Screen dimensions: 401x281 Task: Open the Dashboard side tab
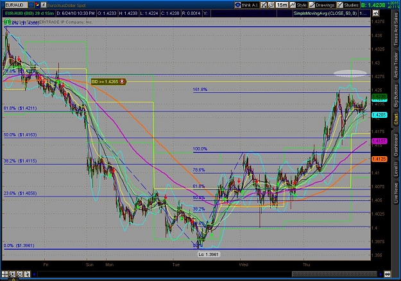(x=396, y=145)
